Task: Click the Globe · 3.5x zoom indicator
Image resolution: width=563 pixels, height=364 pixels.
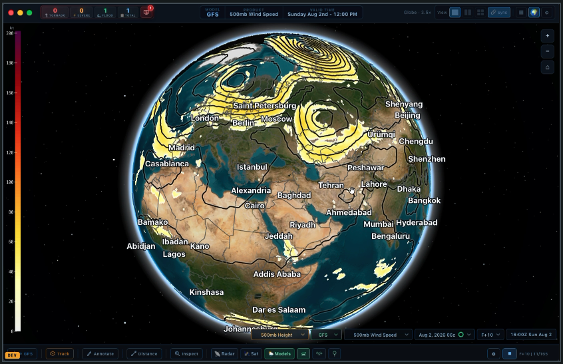Action: [417, 13]
